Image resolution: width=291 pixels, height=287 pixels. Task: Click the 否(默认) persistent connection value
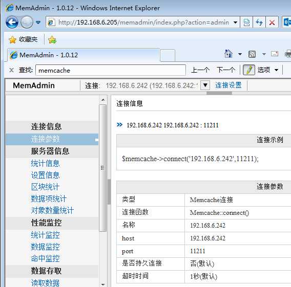pos(202,264)
